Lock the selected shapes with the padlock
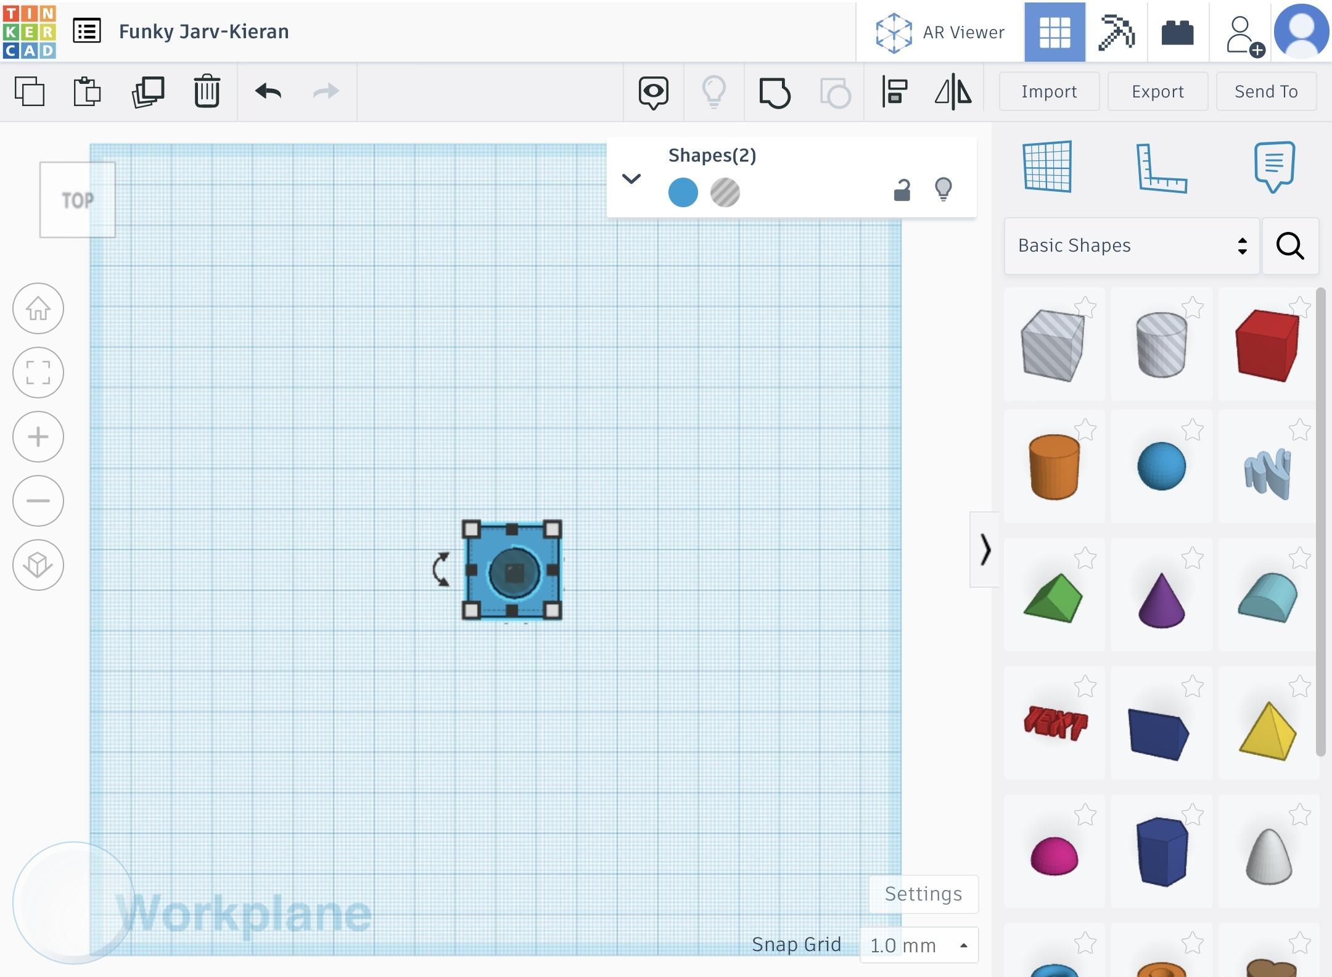The image size is (1332, 977). (x=901, y=190)
